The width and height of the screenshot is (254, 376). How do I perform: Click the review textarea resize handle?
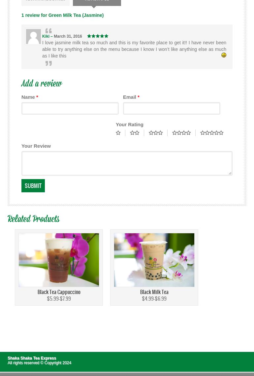click(x=230, y=173)
